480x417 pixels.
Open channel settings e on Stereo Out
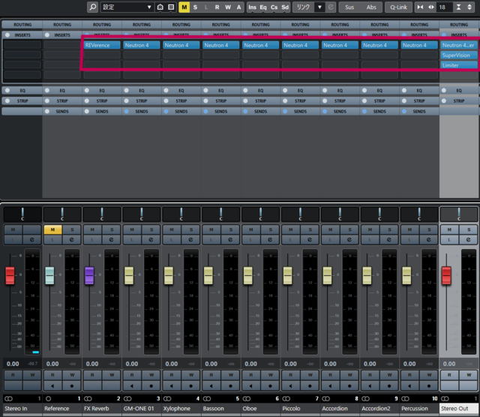click(468, 239)
